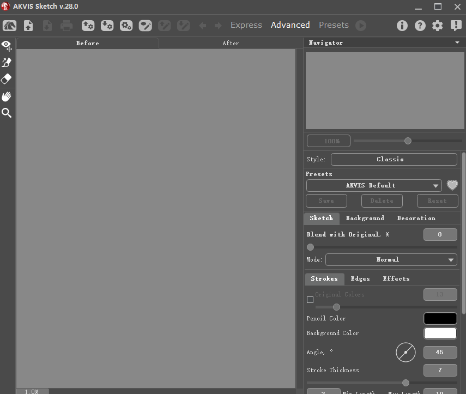
Task: Activate the Hand pan tool
Action: 7,96
